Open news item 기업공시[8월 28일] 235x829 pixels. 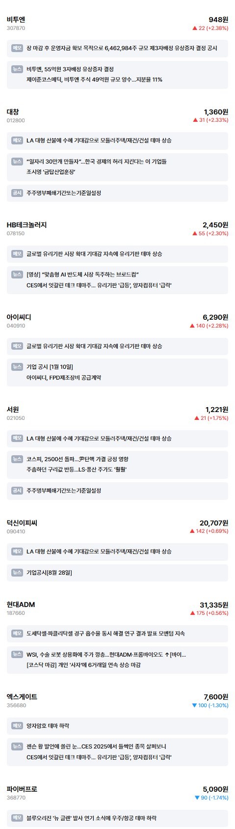click(x=49, y=573)
